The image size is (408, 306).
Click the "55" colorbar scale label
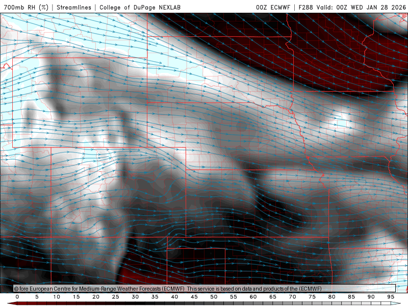pos(234,297)
